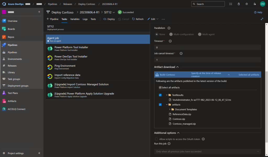Image resolution: width=268 pixels, height=157 pixels.
Task: Uncheck the Select all artifacts checkbox
Action: point(160,87)
